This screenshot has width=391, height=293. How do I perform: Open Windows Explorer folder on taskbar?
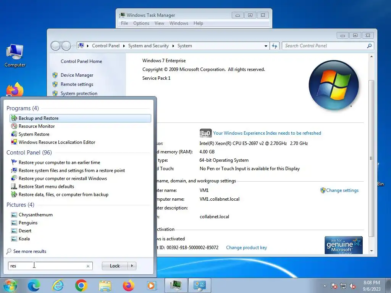pyautogui.click(x=105, y=285)
